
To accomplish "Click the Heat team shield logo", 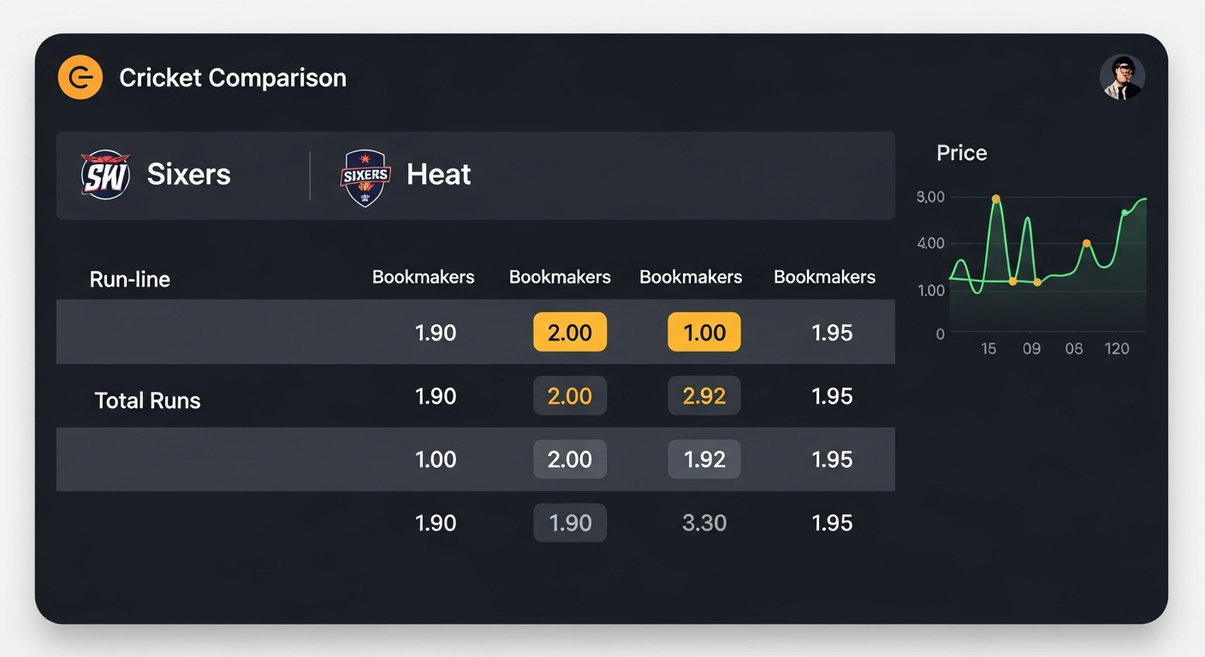I will pos(365,177).
